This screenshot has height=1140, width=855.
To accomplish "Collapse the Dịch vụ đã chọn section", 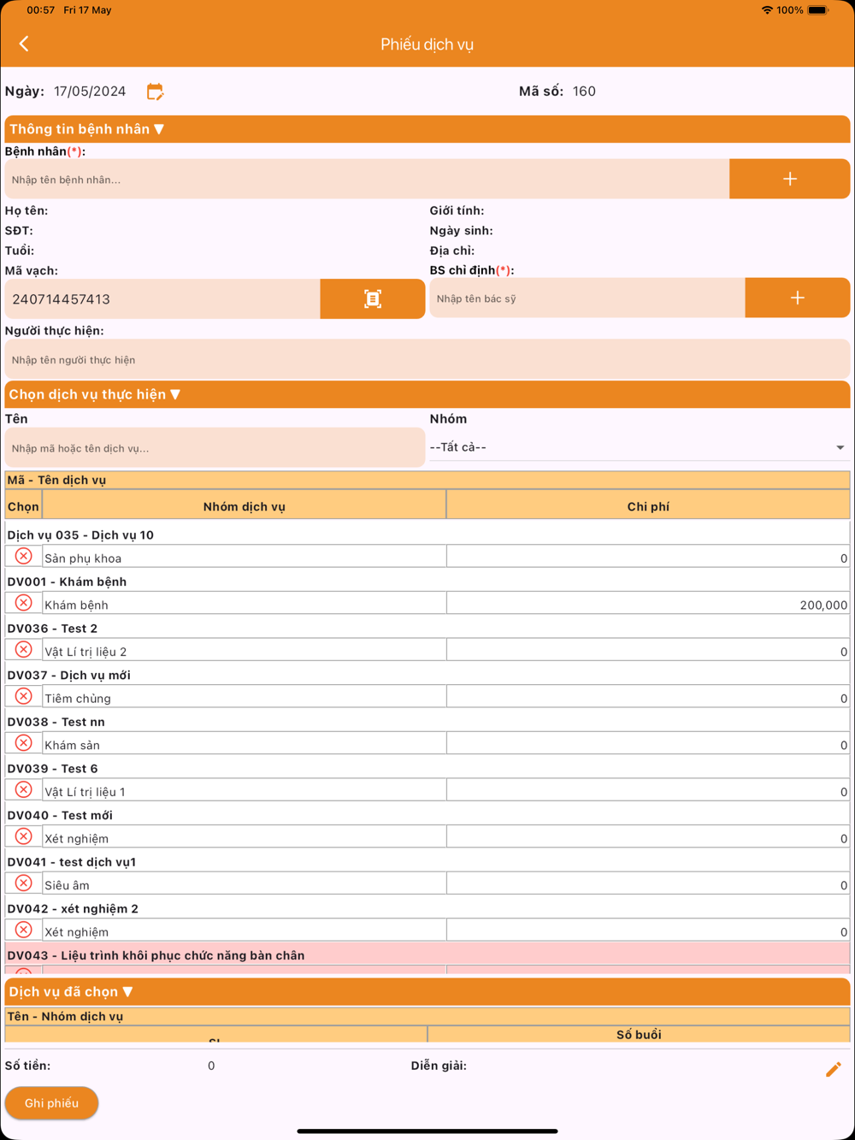I will pos(427,991).
